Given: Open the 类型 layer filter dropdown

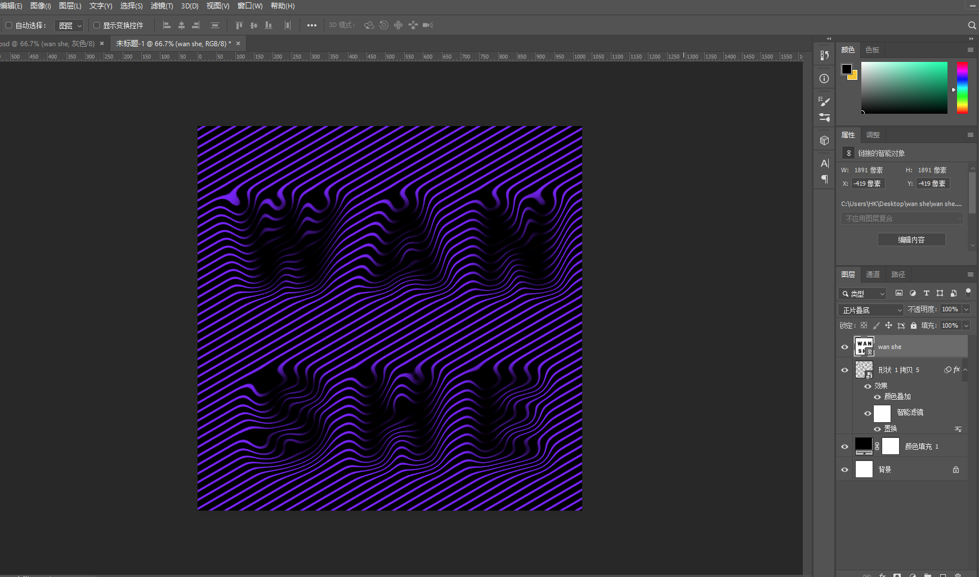Looking at the screenshot, I should pyautogui.click(x=862, y=293).
